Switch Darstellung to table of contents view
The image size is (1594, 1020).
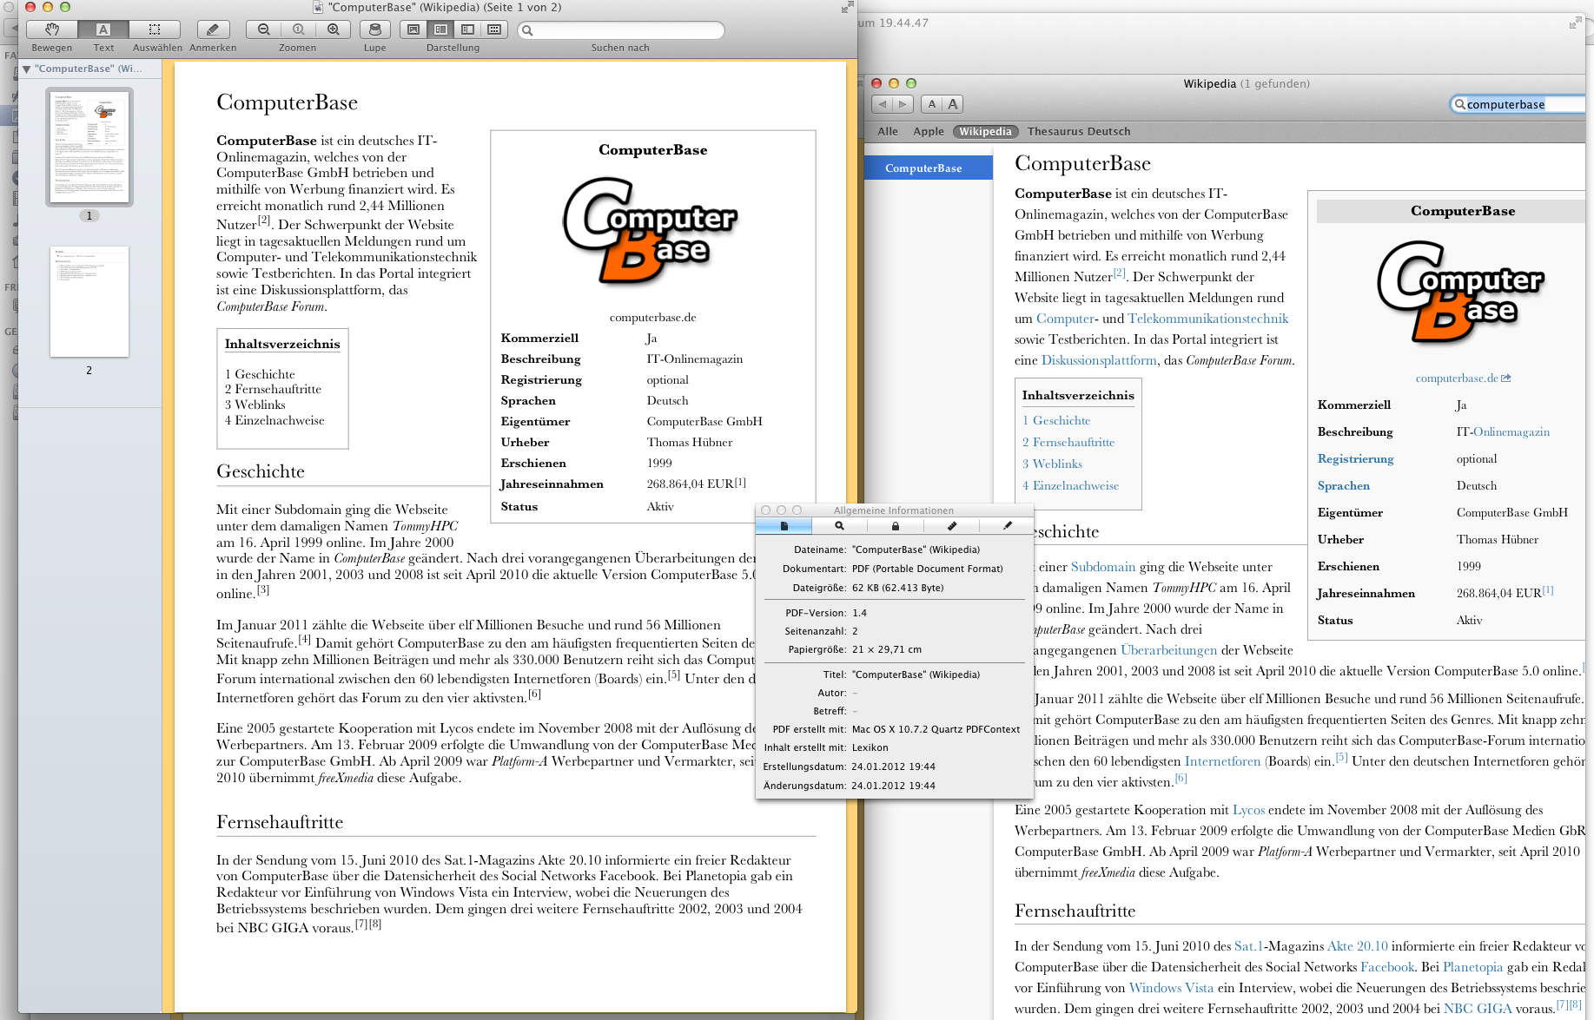click(467, 30)
